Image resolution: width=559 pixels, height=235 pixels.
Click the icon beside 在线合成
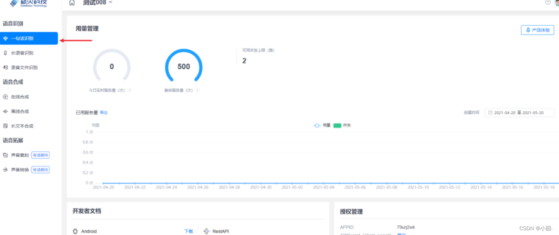[x=6, y=97]
